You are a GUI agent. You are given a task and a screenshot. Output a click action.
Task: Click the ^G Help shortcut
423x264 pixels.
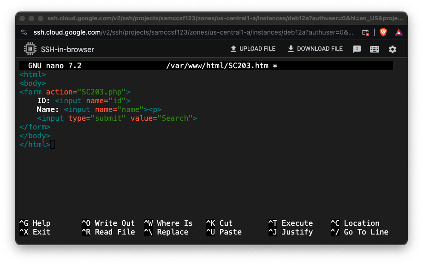pos(35,223)
